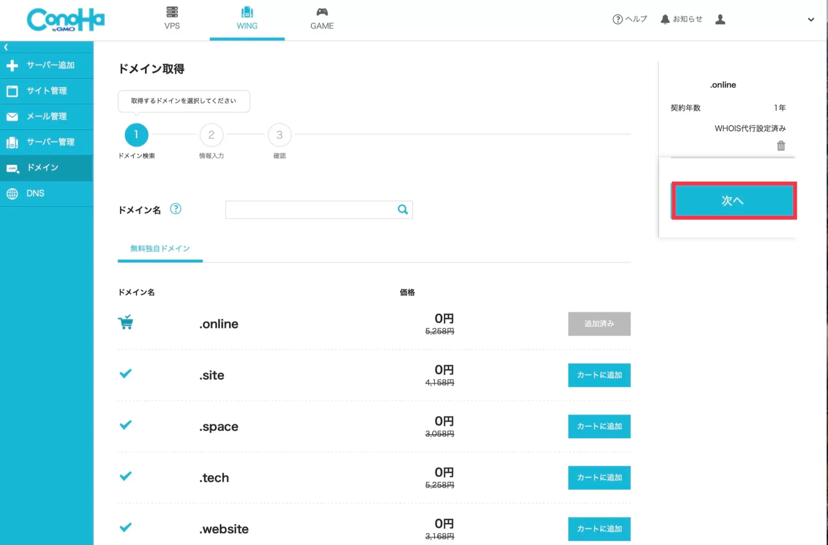Add .website to cart

599,529
